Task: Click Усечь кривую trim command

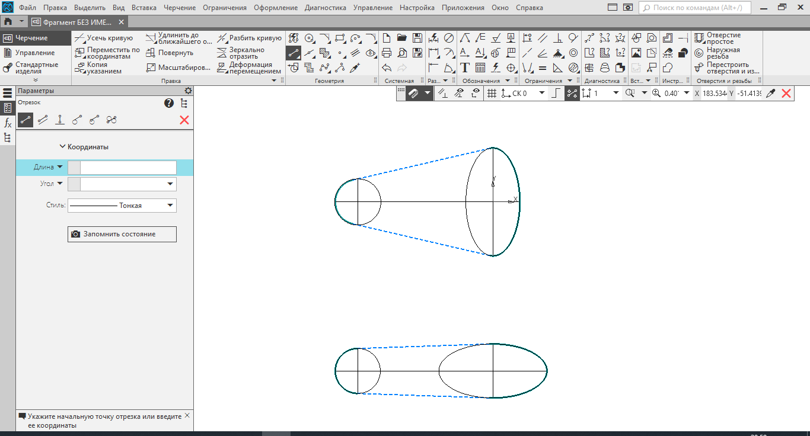Action: tap(104, 38)
